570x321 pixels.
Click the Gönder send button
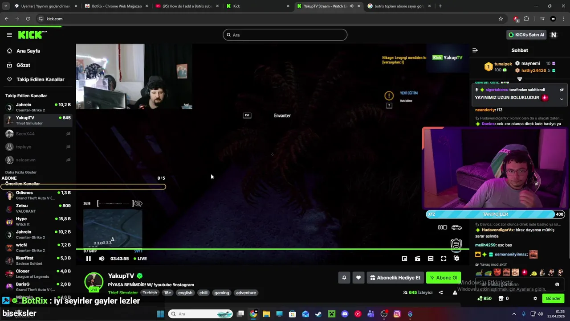click(x=553, y=299)
